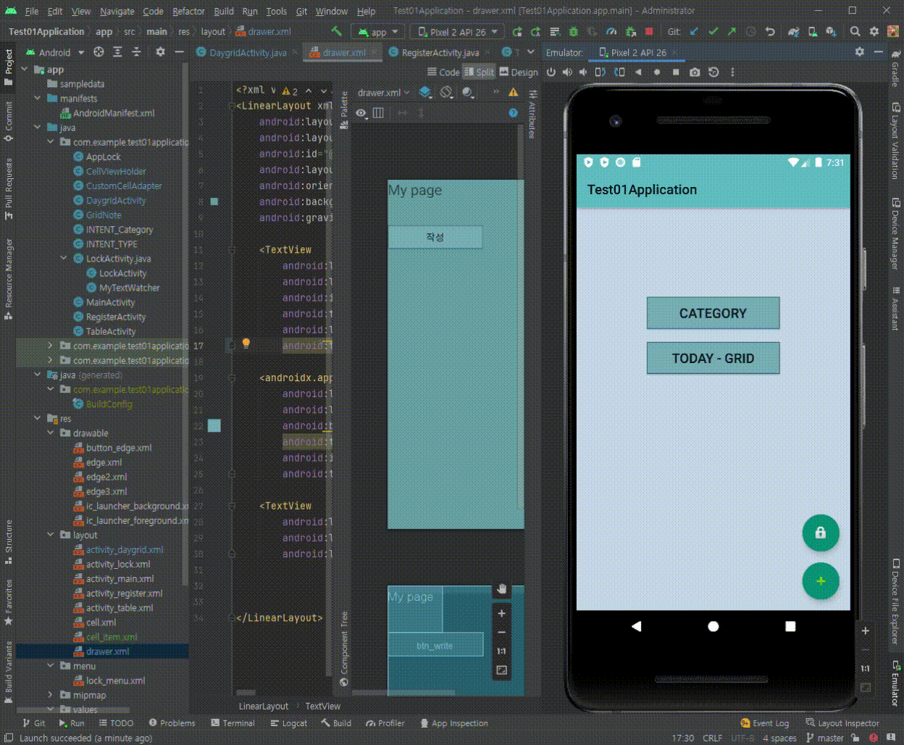Screen dimensions: 904x745
Task: Open the Search Everywhere magnifier icon
Action: tap(855, 33)
